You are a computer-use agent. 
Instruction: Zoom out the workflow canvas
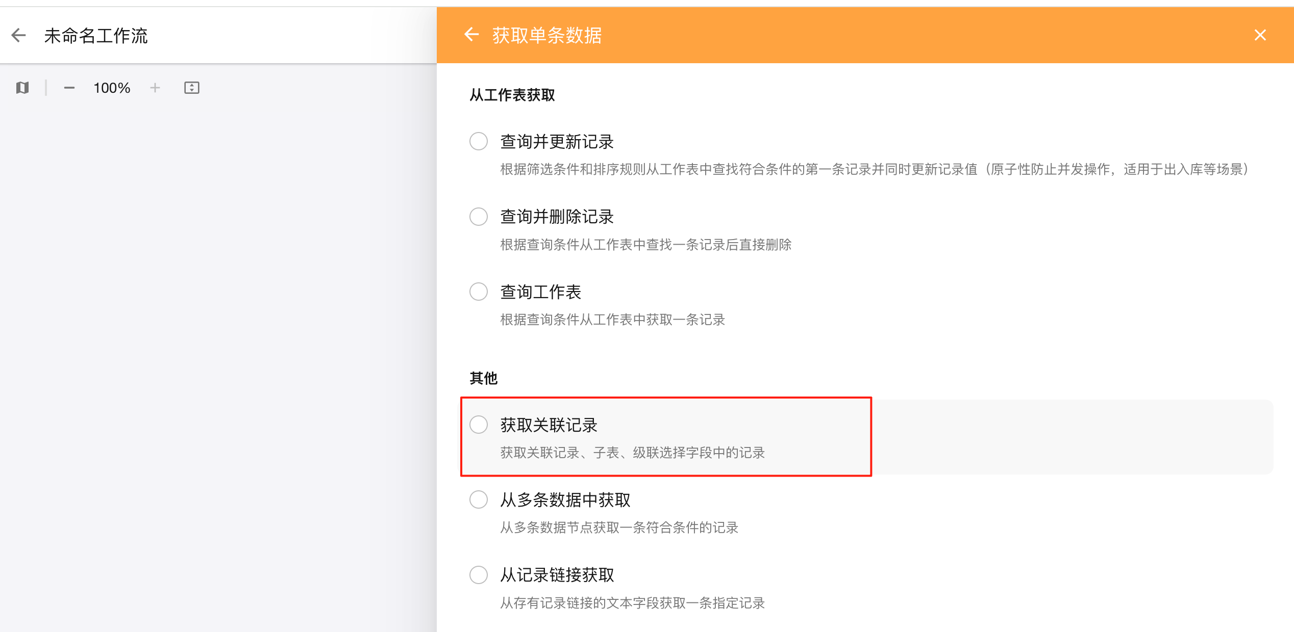(69, 88)
